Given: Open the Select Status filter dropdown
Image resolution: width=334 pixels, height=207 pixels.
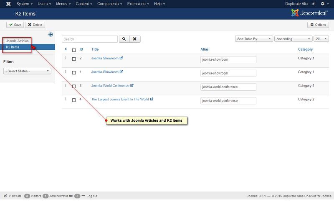Looking at the screenshot, I should (27, 71).
